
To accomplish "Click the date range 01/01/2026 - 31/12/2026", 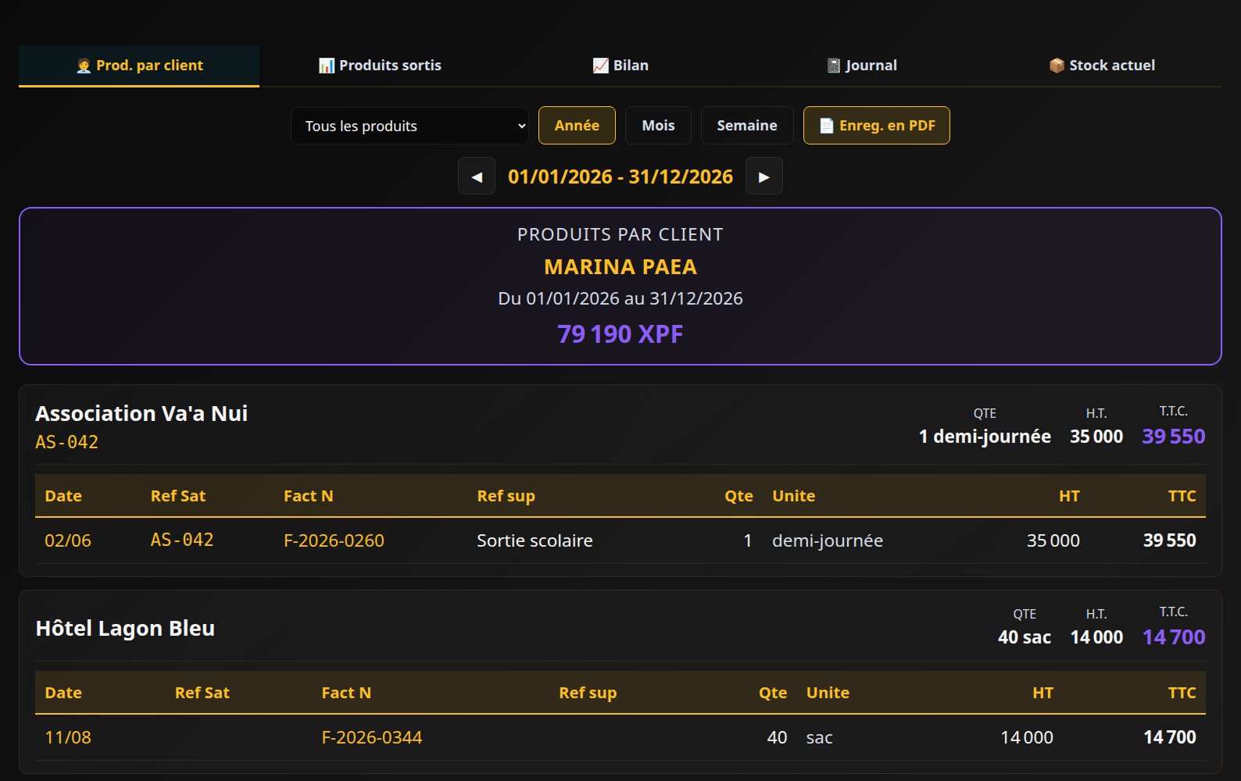I will coord(620,177).
